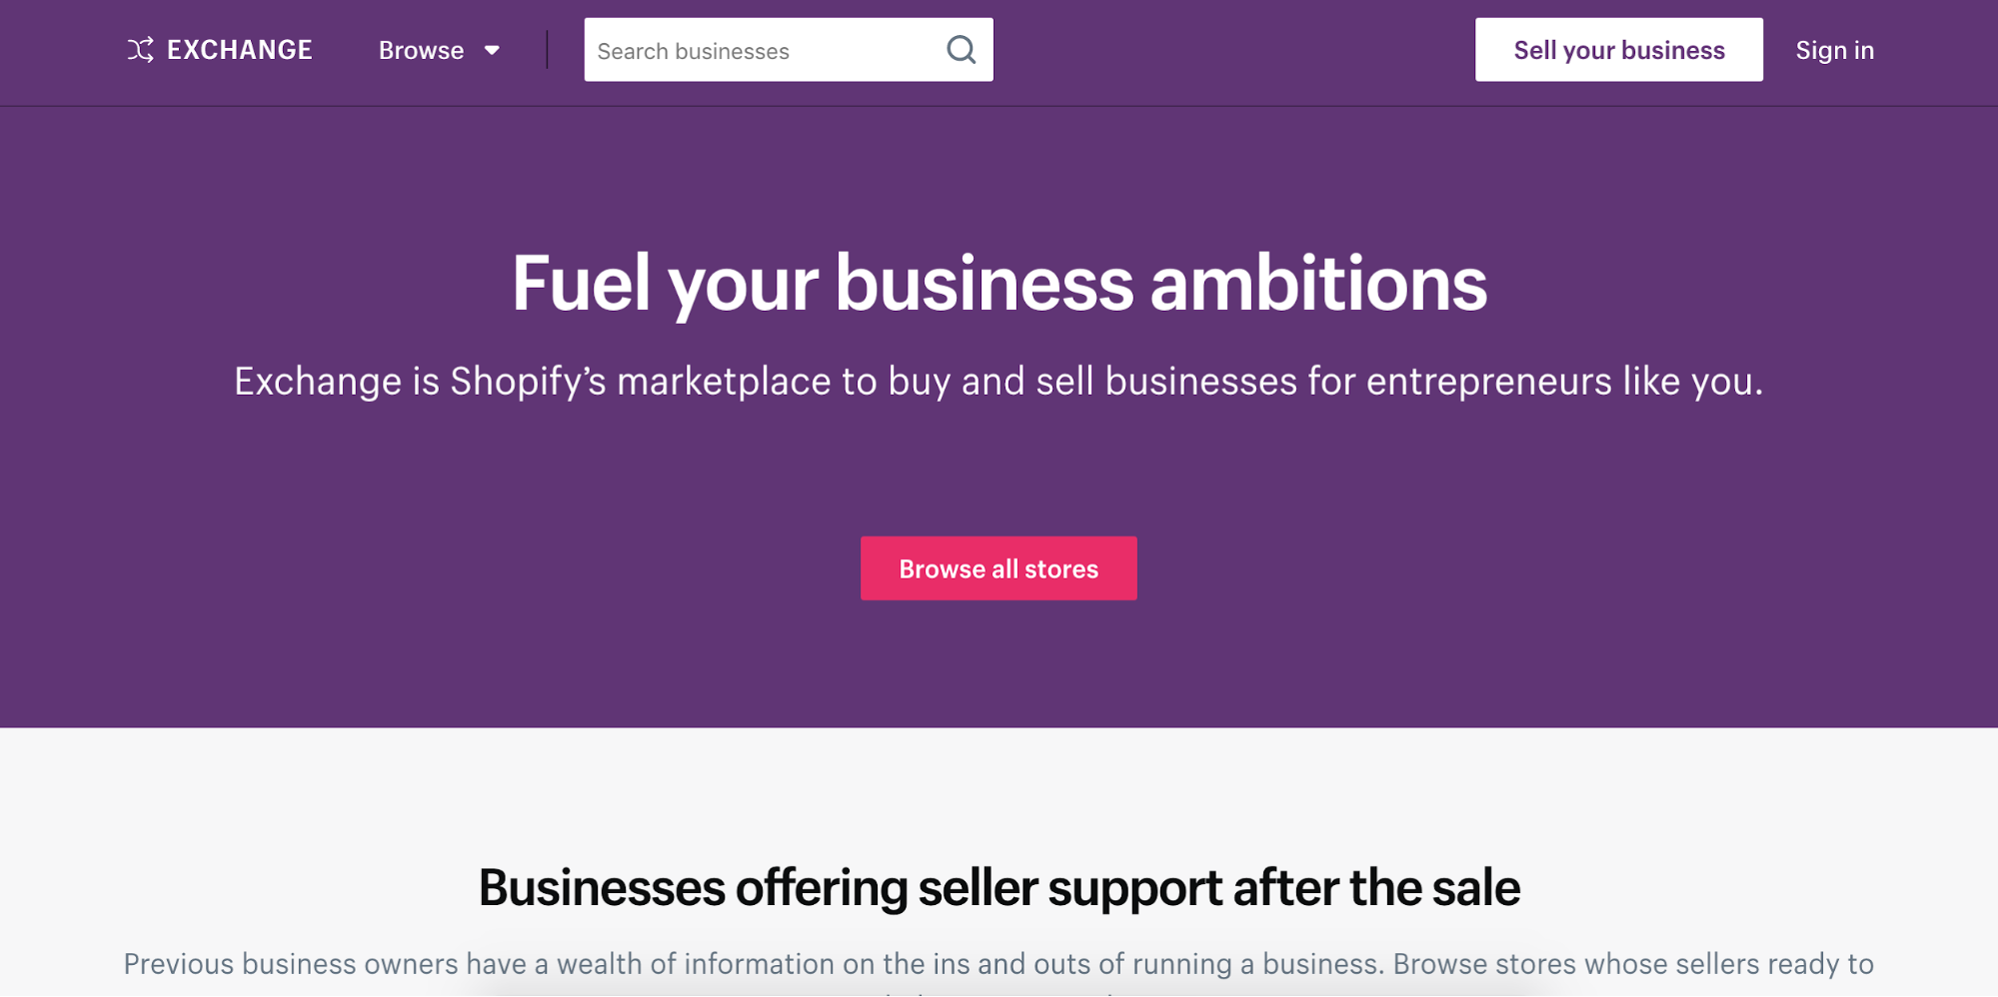Screen dimensions: 1998x997
Task: Click the word "ambitions" in the hero headline
Action: tap(1318, 284)
